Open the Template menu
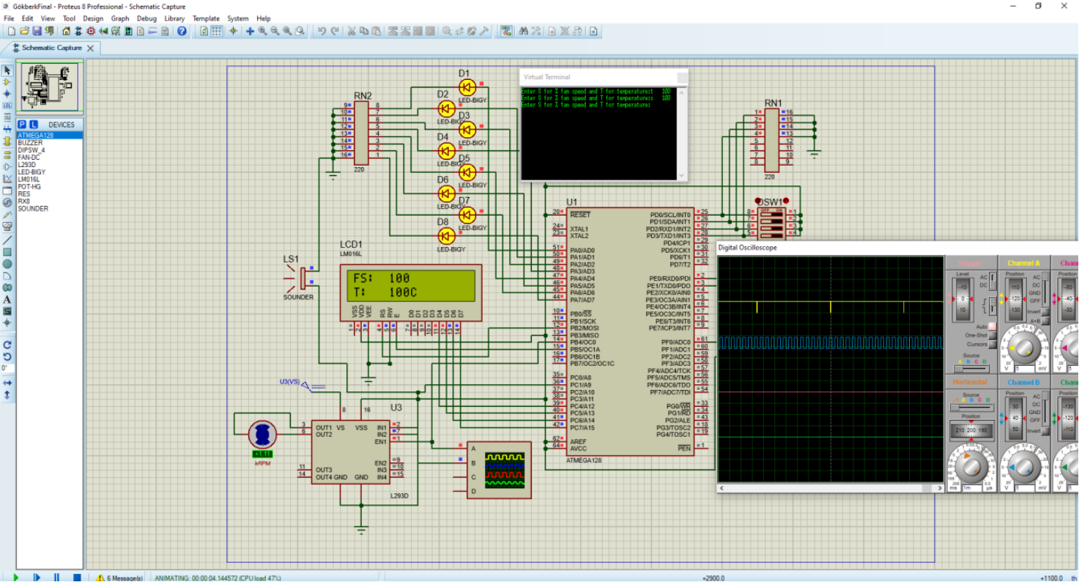 (x=206, y=18)
